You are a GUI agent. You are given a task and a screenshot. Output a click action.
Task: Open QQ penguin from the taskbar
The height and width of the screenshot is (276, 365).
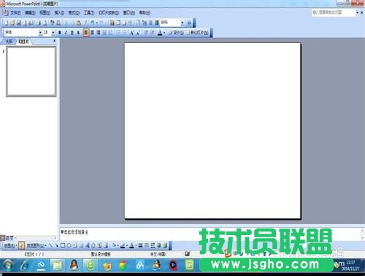coord(74,265)
